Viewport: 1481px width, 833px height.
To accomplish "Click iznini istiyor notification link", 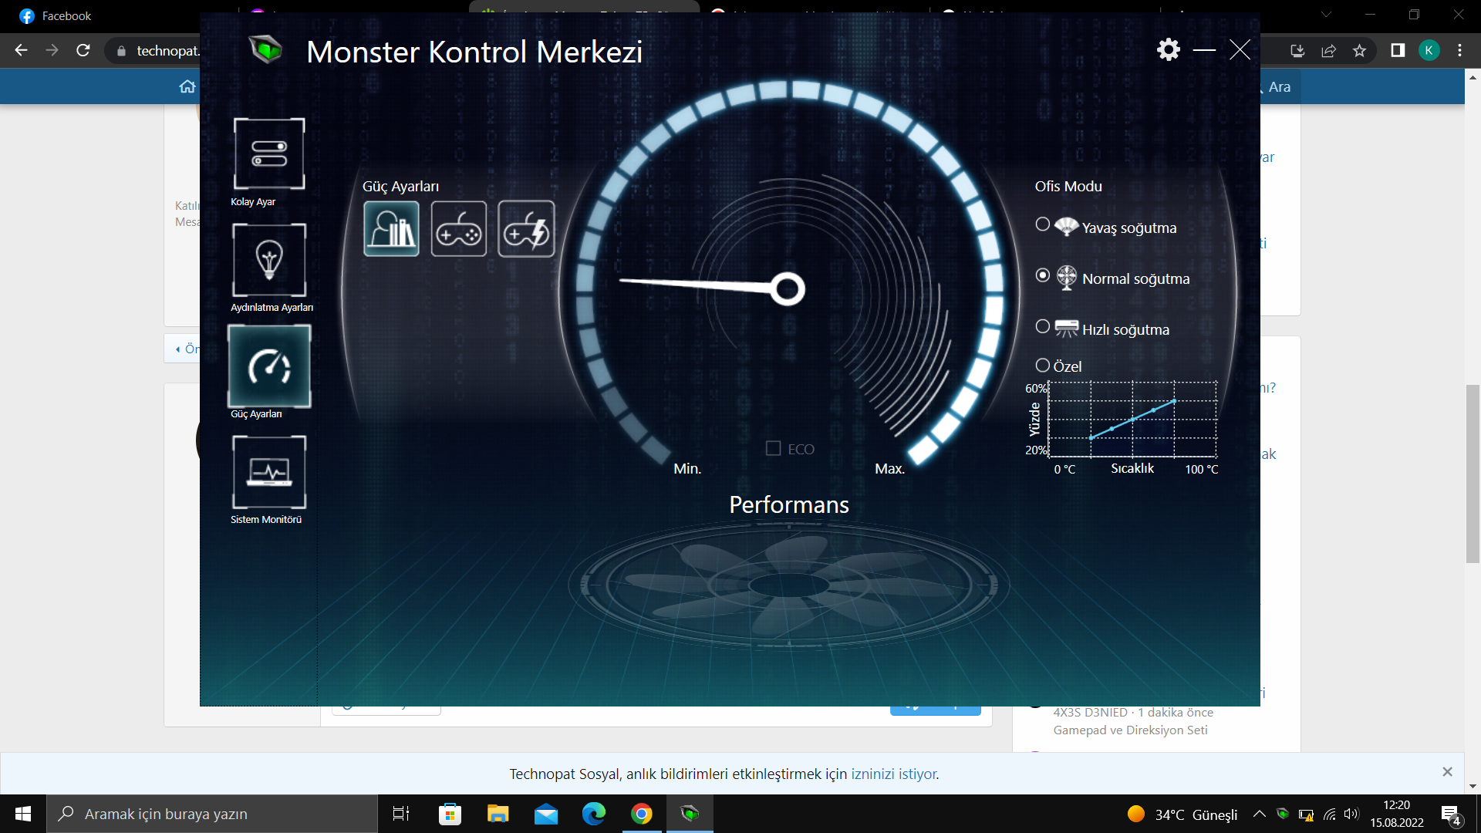I will click(893, 774).
